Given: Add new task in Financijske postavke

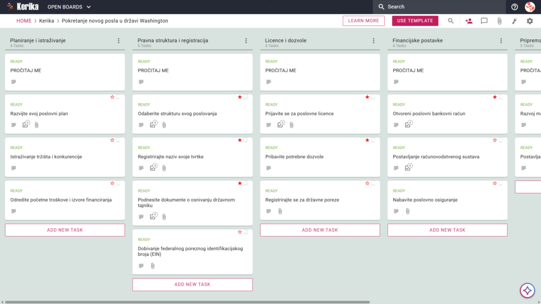Looking at the screenshot, I should point(447,230).
